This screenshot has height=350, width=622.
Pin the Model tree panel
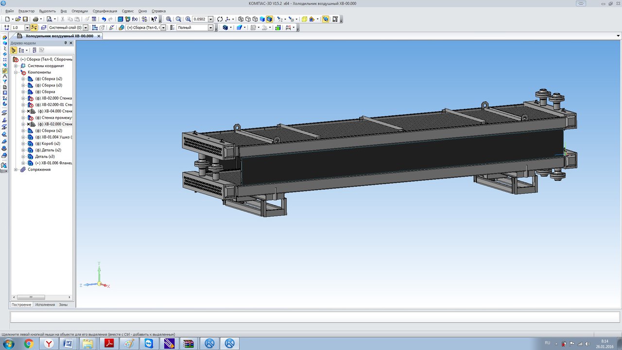point(66,43)
